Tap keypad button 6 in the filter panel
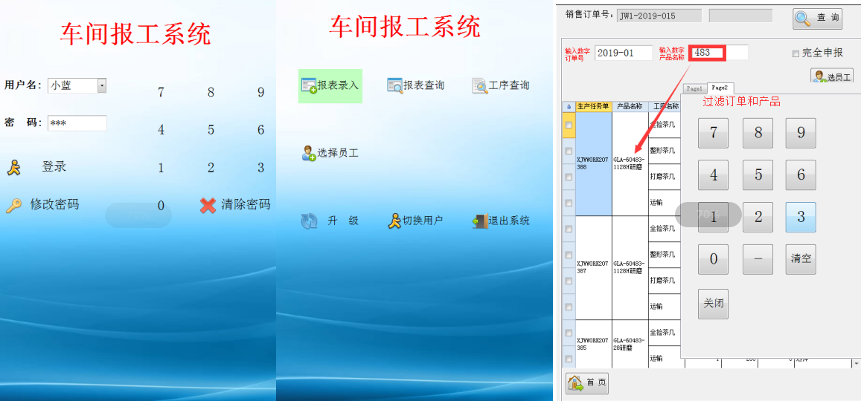Screen dimensions: 861x401 [x=801, y=175]
